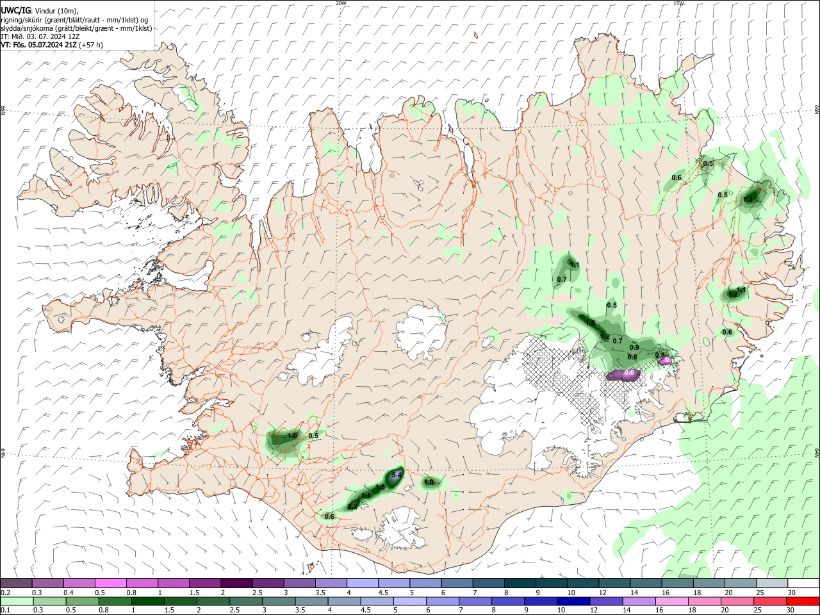The height and width of the screenshot is (615, 820).
Task: Click the darkest green rain swatch labeled 1
Action: coord(147,602)
